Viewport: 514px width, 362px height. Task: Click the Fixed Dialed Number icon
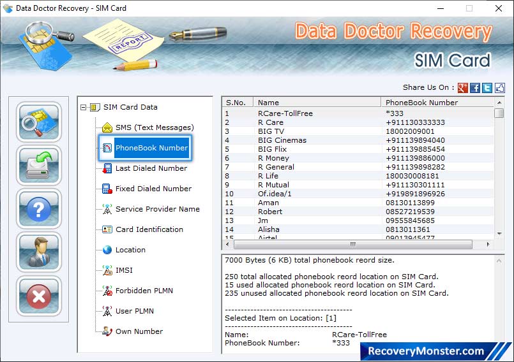107,189
